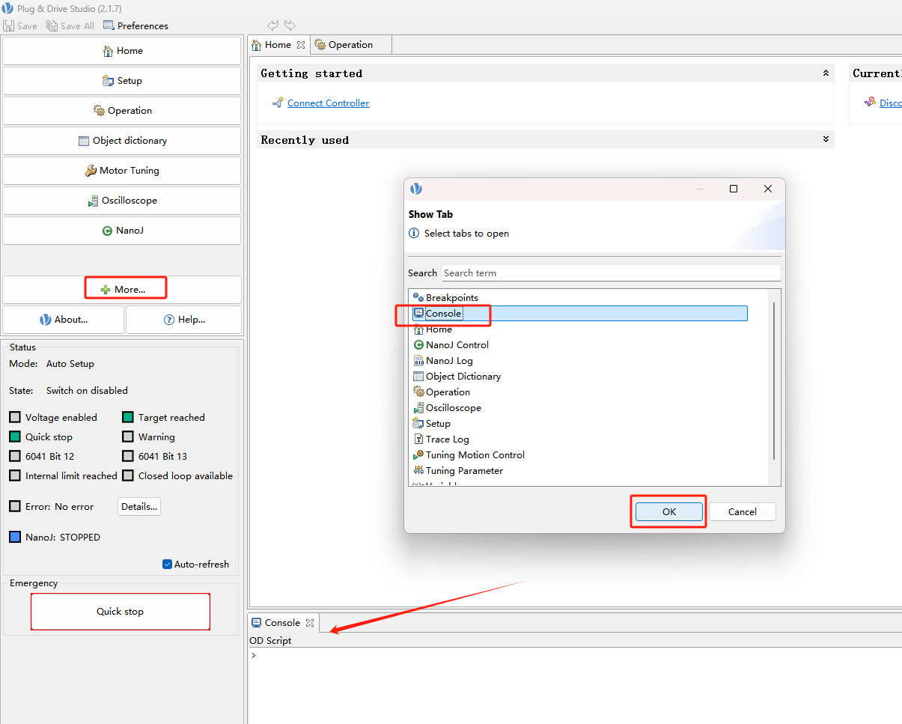Open Preferences from the toolbar
The width and height of the screenshot is (902, 724).
(x=135, y=25)
